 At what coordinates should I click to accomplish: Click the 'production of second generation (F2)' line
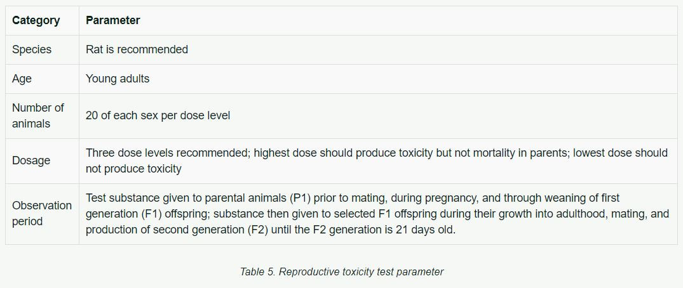pos(271,230)
